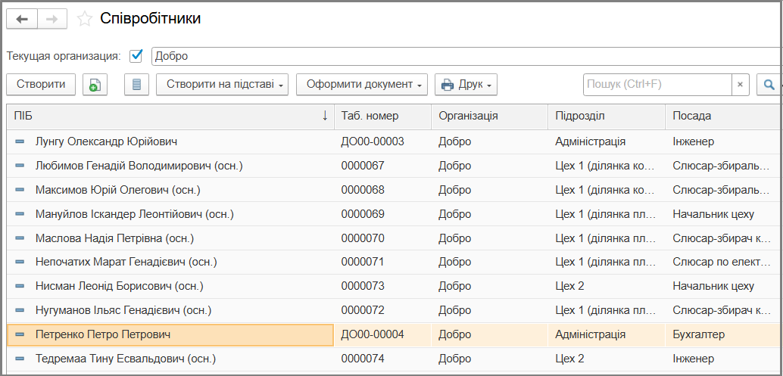The height and width of the screenshot is (376, 783).
Task: Click the create-by-copying document icon
Action: pyautogui.click(x=95, y=84)
